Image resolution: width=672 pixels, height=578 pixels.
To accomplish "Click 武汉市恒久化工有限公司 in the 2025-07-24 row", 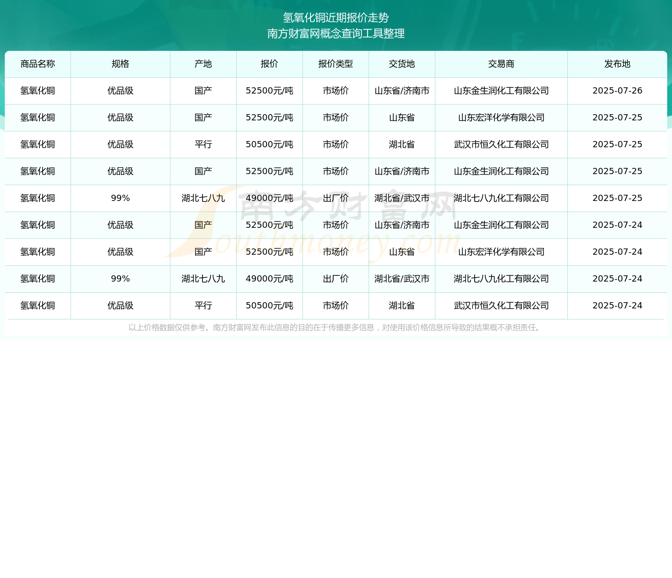I will coord(502,306).
